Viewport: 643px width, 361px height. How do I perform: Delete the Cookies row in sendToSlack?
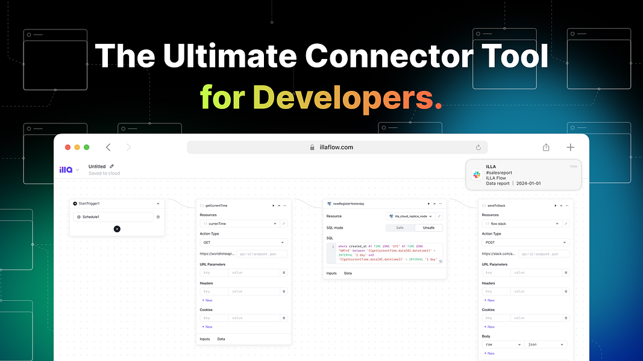[566, 318]
